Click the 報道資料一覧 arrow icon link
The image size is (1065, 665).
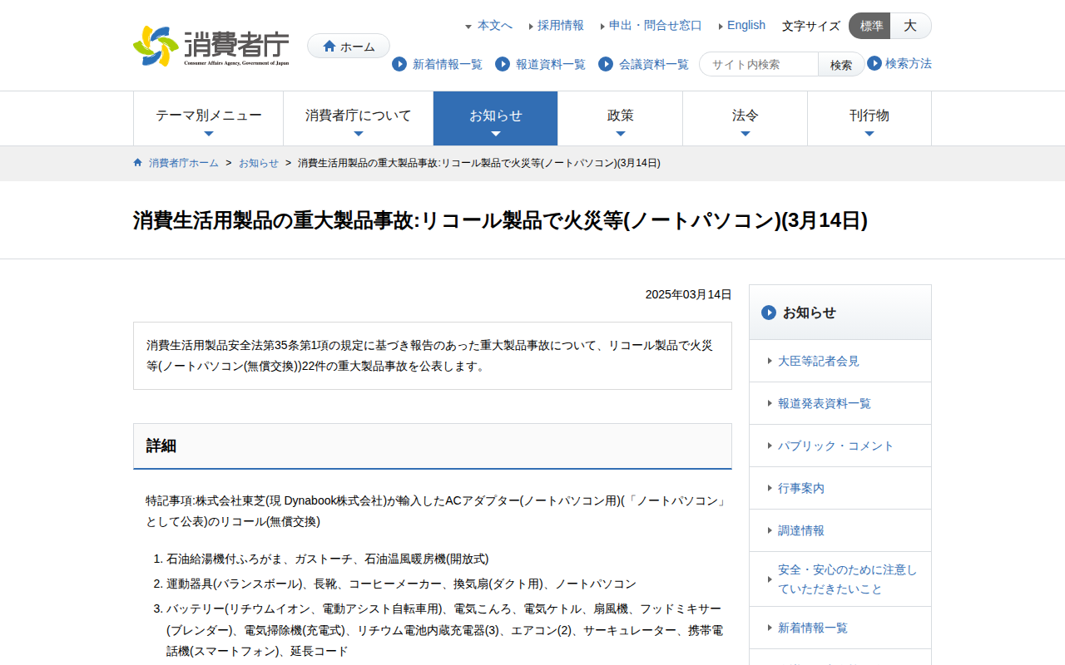[x=502, y=64]
